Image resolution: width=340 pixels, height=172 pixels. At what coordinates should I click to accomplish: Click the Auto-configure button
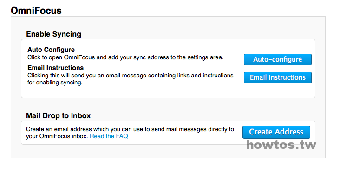[x=278, y=59]
